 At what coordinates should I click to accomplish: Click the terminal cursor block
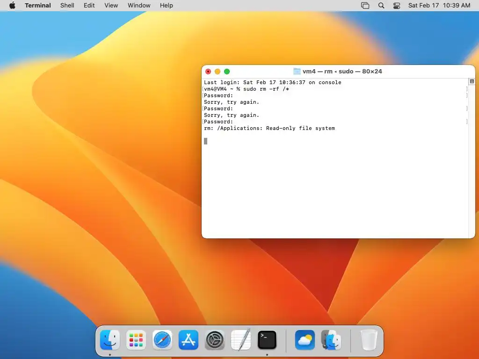click(x=206, y=141)
